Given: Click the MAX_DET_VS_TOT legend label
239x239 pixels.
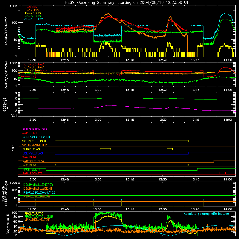Looking at the screenshot, I should [37, 220].
